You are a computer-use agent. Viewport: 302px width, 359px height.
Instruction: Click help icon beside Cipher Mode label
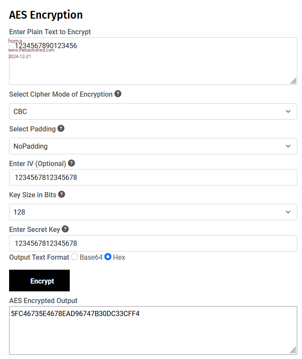[x=118, y=94]
